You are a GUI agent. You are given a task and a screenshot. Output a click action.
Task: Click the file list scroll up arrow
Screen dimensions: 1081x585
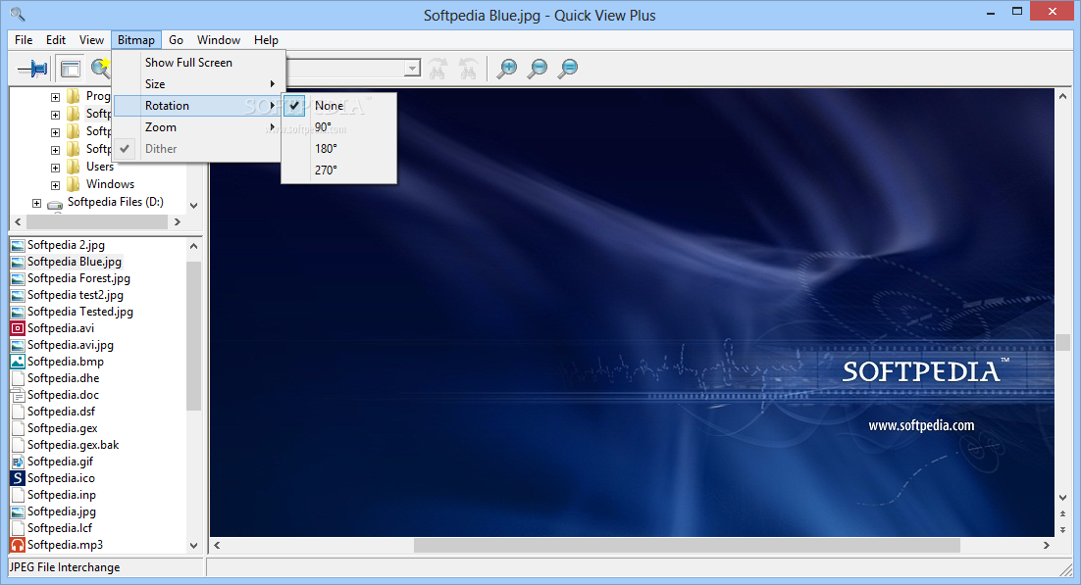(x=193, y=246)
